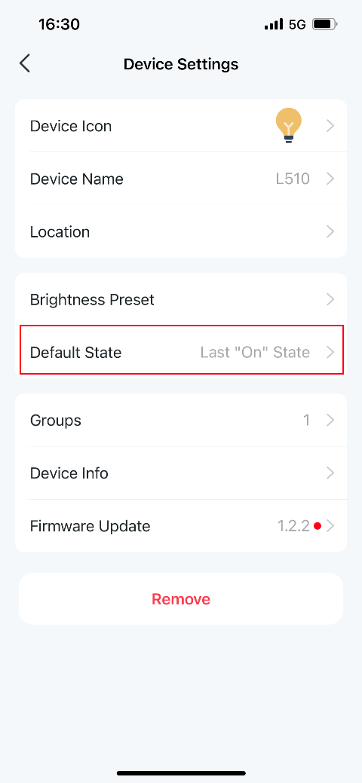The width and height of the screenshot is (362, 783).
Task: Tap the 1.2.2 firmware version text
Action: click(x=293, y=526)
